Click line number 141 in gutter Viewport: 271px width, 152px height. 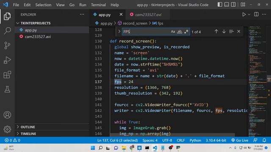(x=98, y=105)
